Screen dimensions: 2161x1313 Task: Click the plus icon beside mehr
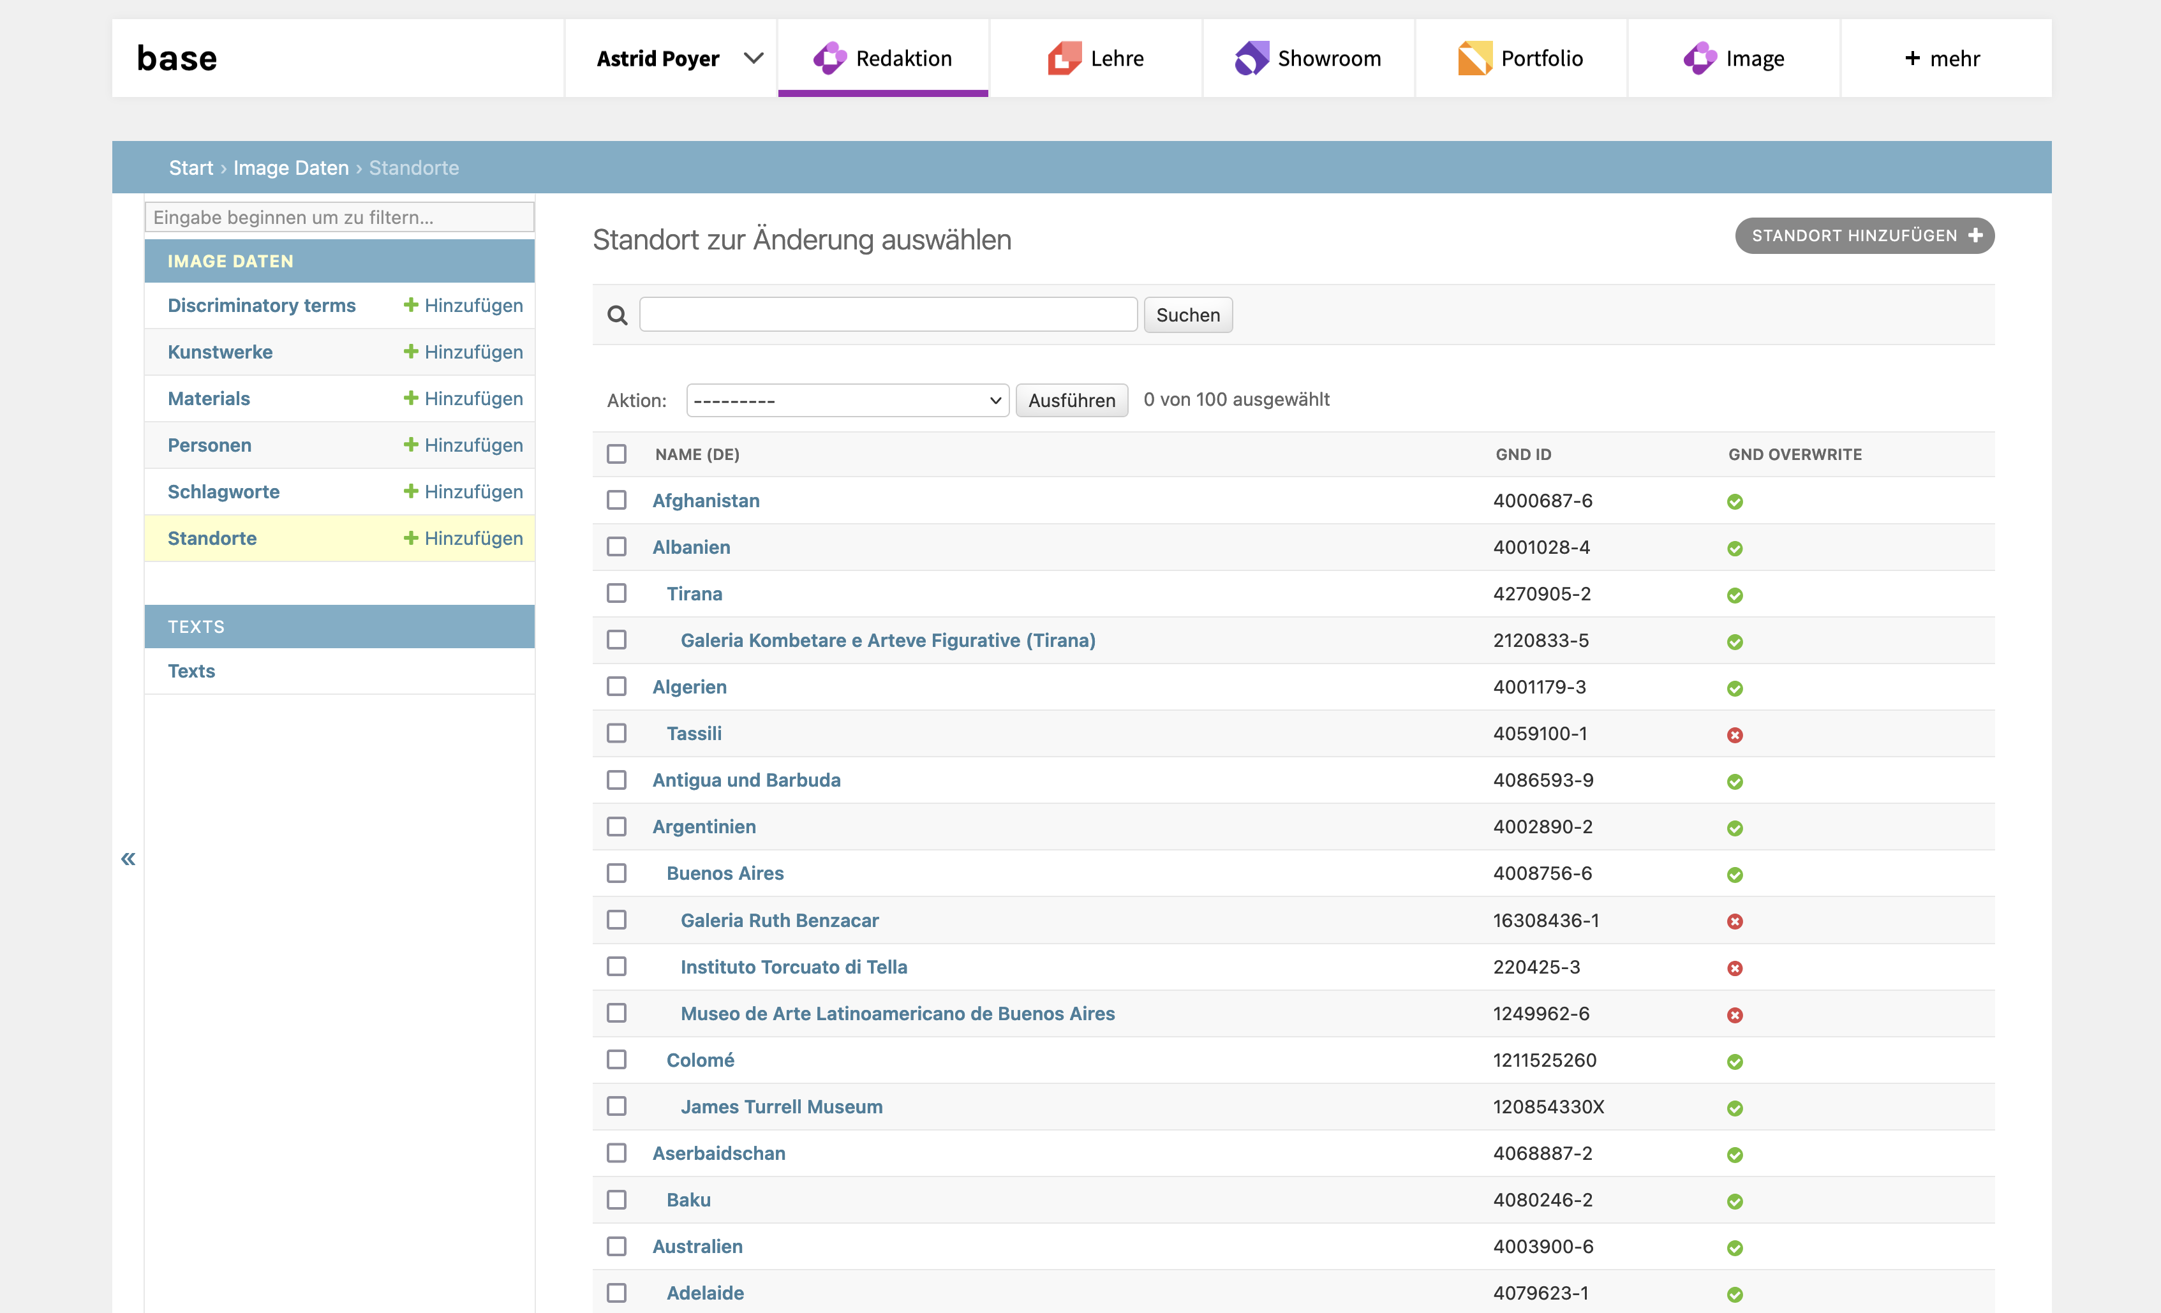coord(1912,58)
